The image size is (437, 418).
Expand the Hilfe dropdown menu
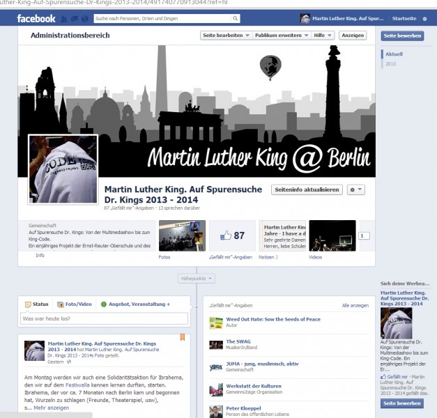[323, 36]
